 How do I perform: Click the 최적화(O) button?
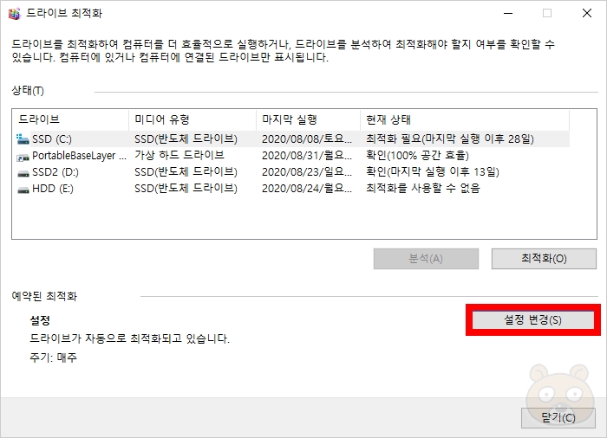pos(544,258)
